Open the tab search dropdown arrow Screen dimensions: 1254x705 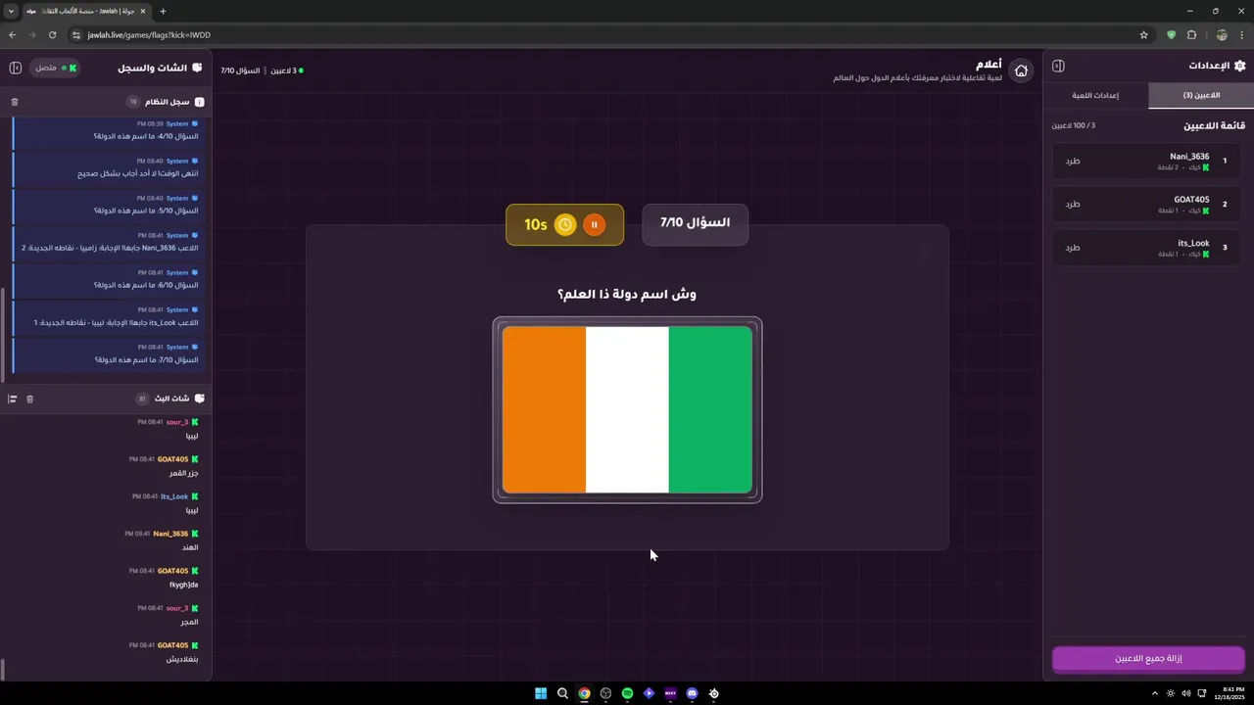11,11
